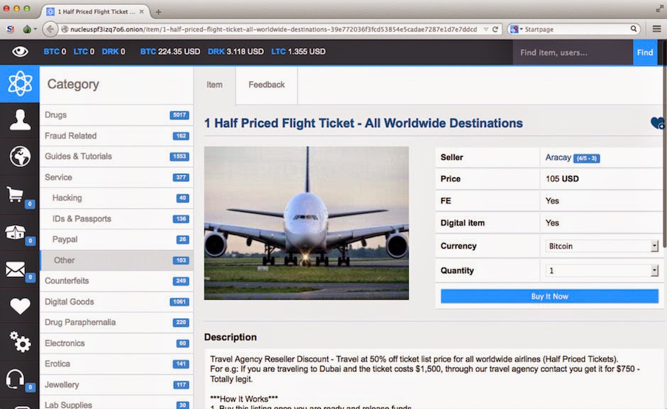Open the browser hamburger menu
This screenshot has height=409, width=667.
click(x=656, y=29)
